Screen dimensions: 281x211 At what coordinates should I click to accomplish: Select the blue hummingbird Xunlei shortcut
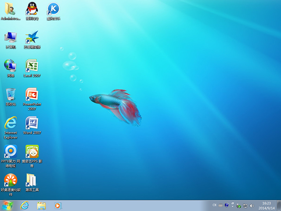pos(32,40)
